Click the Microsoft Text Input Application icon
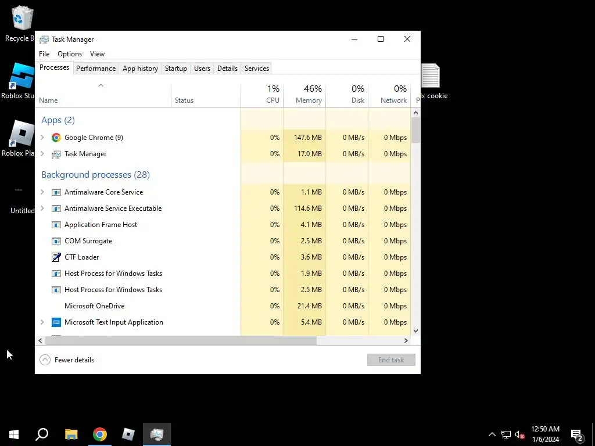The width and height of the screenshot is (595, 446). [56, 322]
